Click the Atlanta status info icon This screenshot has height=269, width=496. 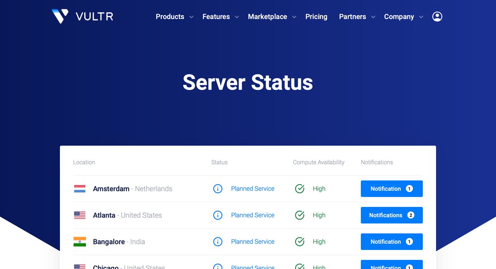coord(218,215)
